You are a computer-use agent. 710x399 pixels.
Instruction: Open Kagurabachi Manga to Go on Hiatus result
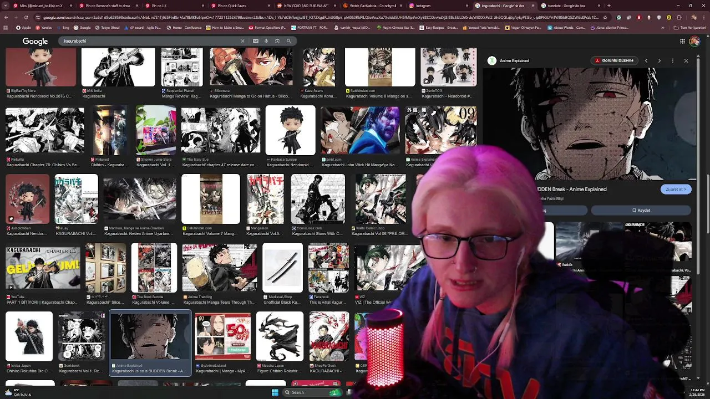(x=251, y=73)
